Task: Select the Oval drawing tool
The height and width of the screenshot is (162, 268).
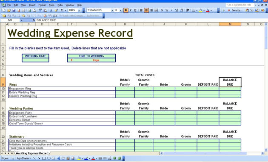Action: (48, 159)
